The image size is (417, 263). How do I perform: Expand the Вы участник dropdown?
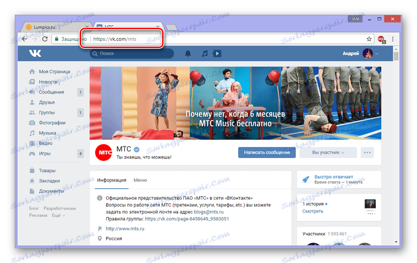pos(328,153)
